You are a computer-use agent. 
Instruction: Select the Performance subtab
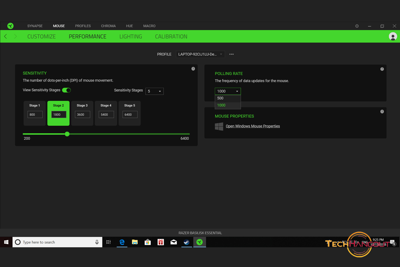coord(88,37)
